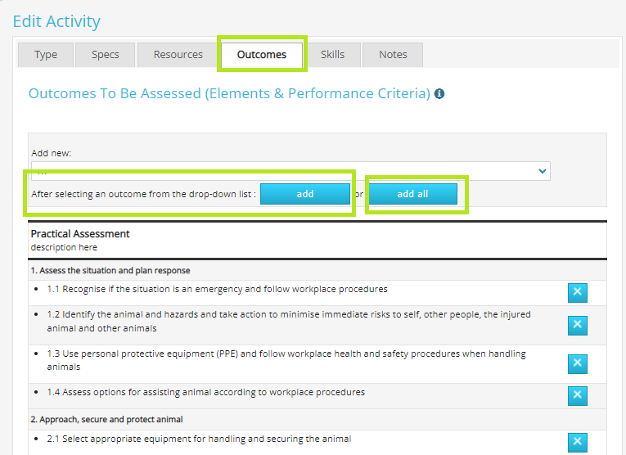
Task: Open the Skills tab
Action: point(332,55)
